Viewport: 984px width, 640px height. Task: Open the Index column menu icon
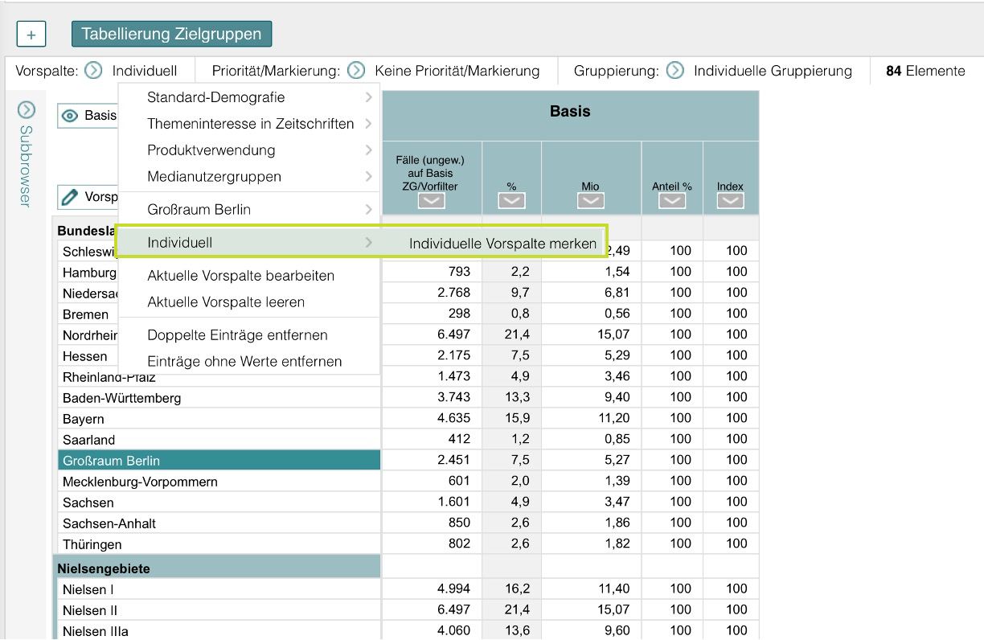pyautogui.click(x=730, y=202)
